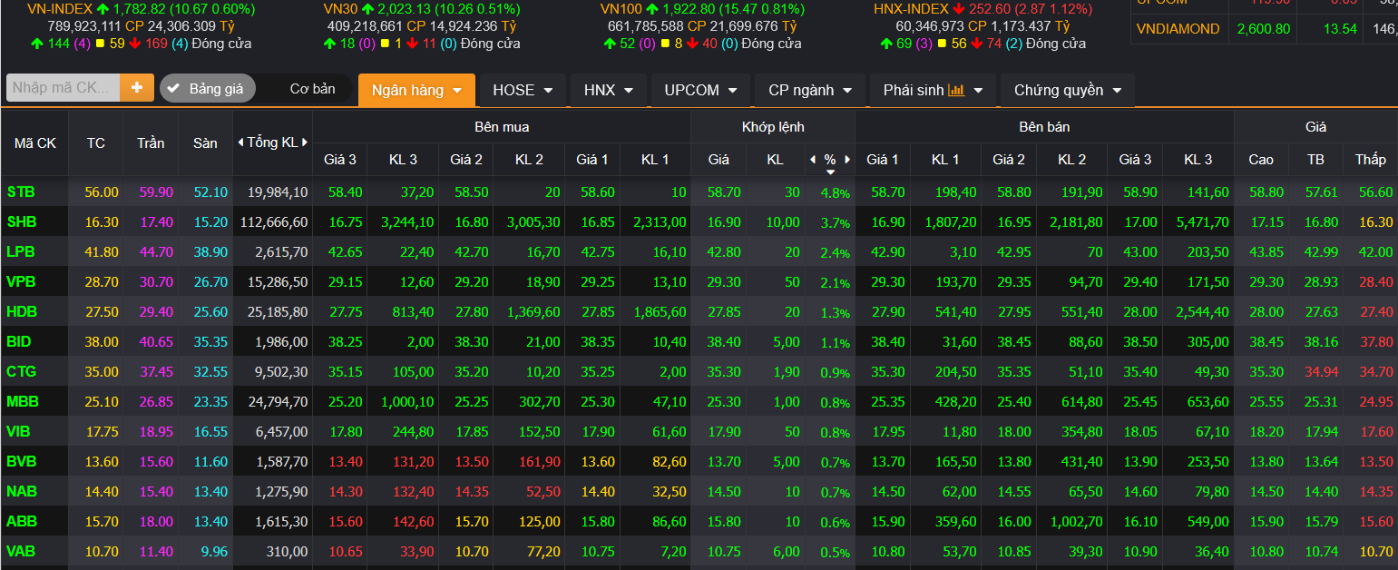Sort the table by Mã CK column header

[34, 143]
